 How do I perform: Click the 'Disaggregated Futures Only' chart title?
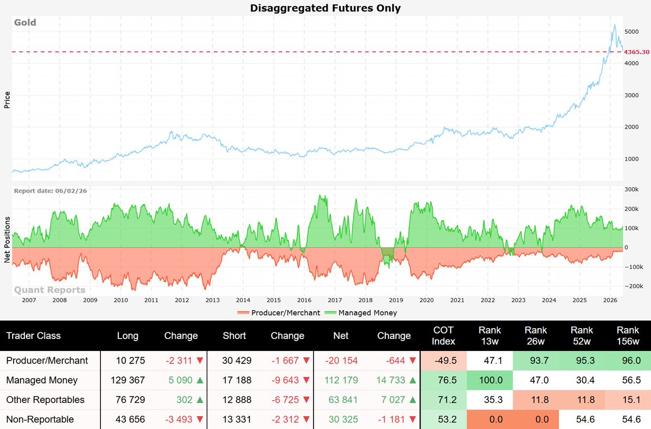pyautogui.click(x=325, y=8)
